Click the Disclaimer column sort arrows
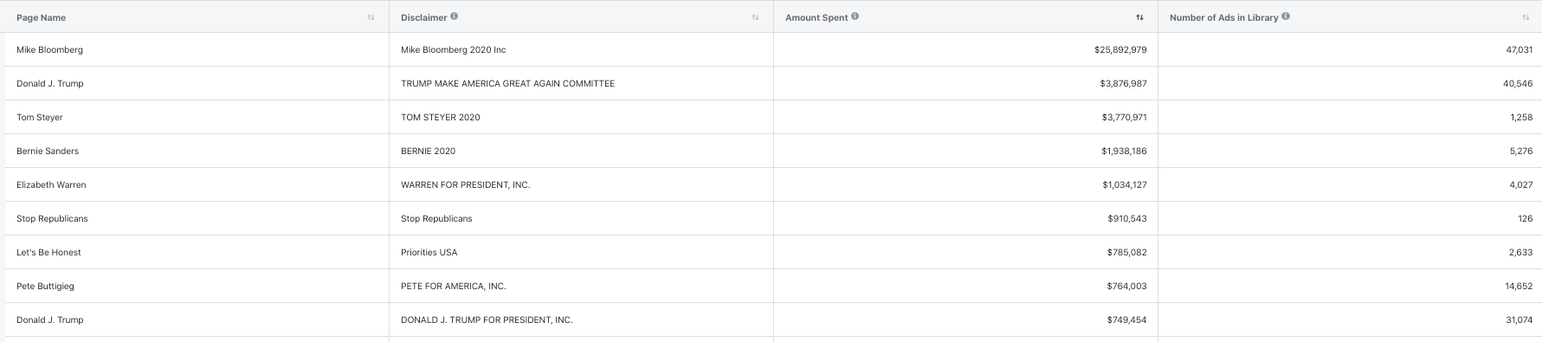This screenshot has width=1542, height=342. (755, 17)
